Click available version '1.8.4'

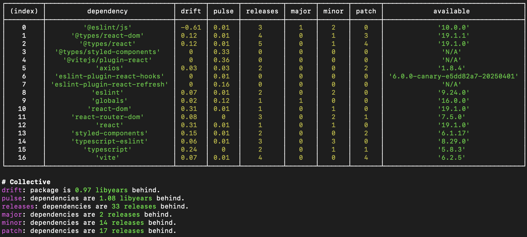pos(451,68)
